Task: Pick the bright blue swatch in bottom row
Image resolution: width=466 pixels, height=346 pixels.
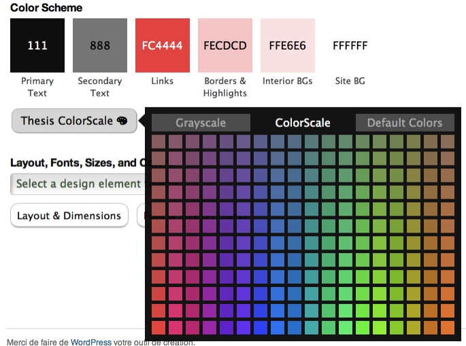Action: point(278,328)
